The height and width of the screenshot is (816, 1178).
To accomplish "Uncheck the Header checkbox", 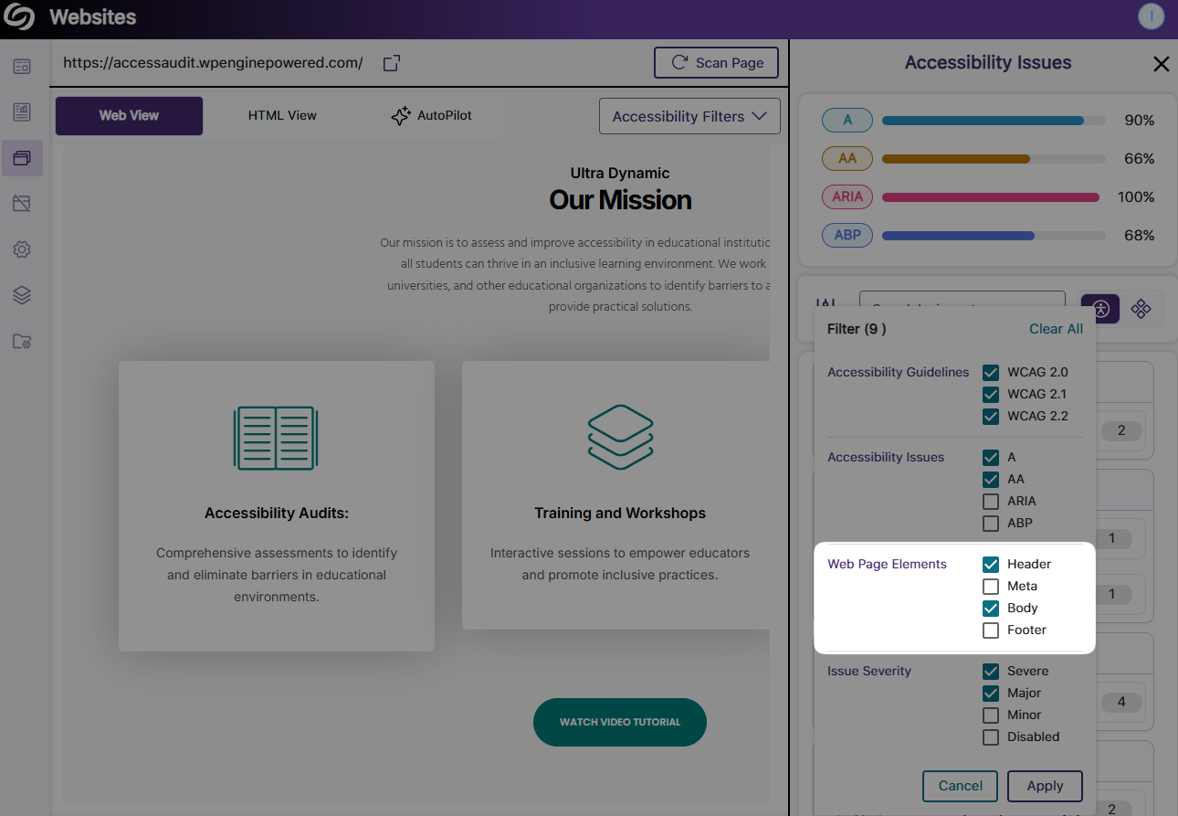I will pyautogui.click(x=991, y=565).
